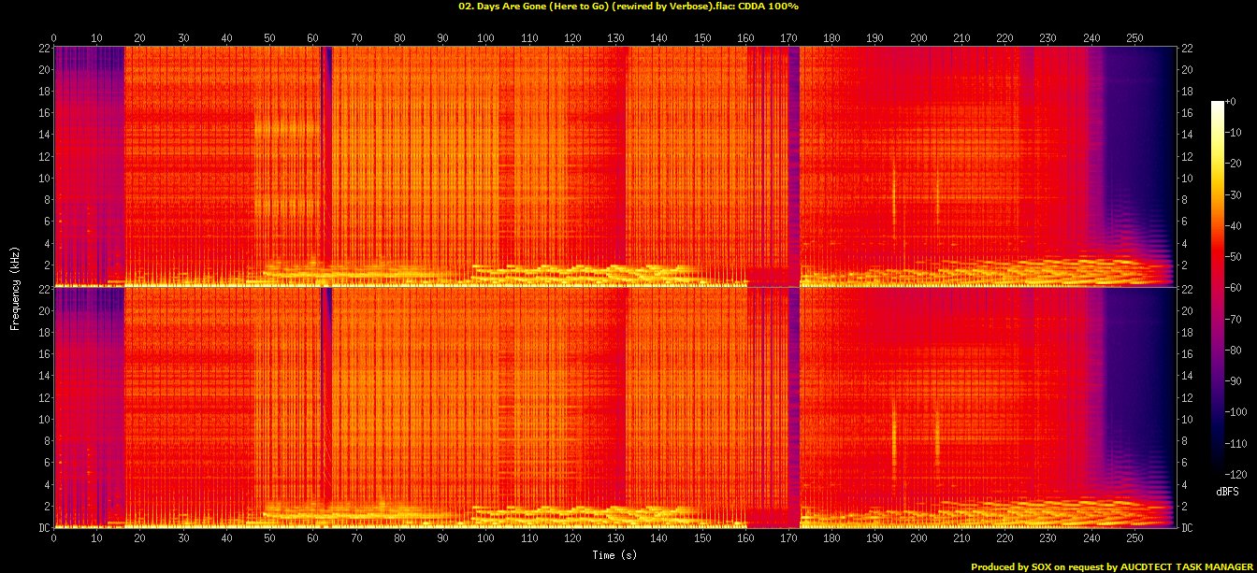
Task: Click the dBFS label below the color scale
Action: [1227, 491]
